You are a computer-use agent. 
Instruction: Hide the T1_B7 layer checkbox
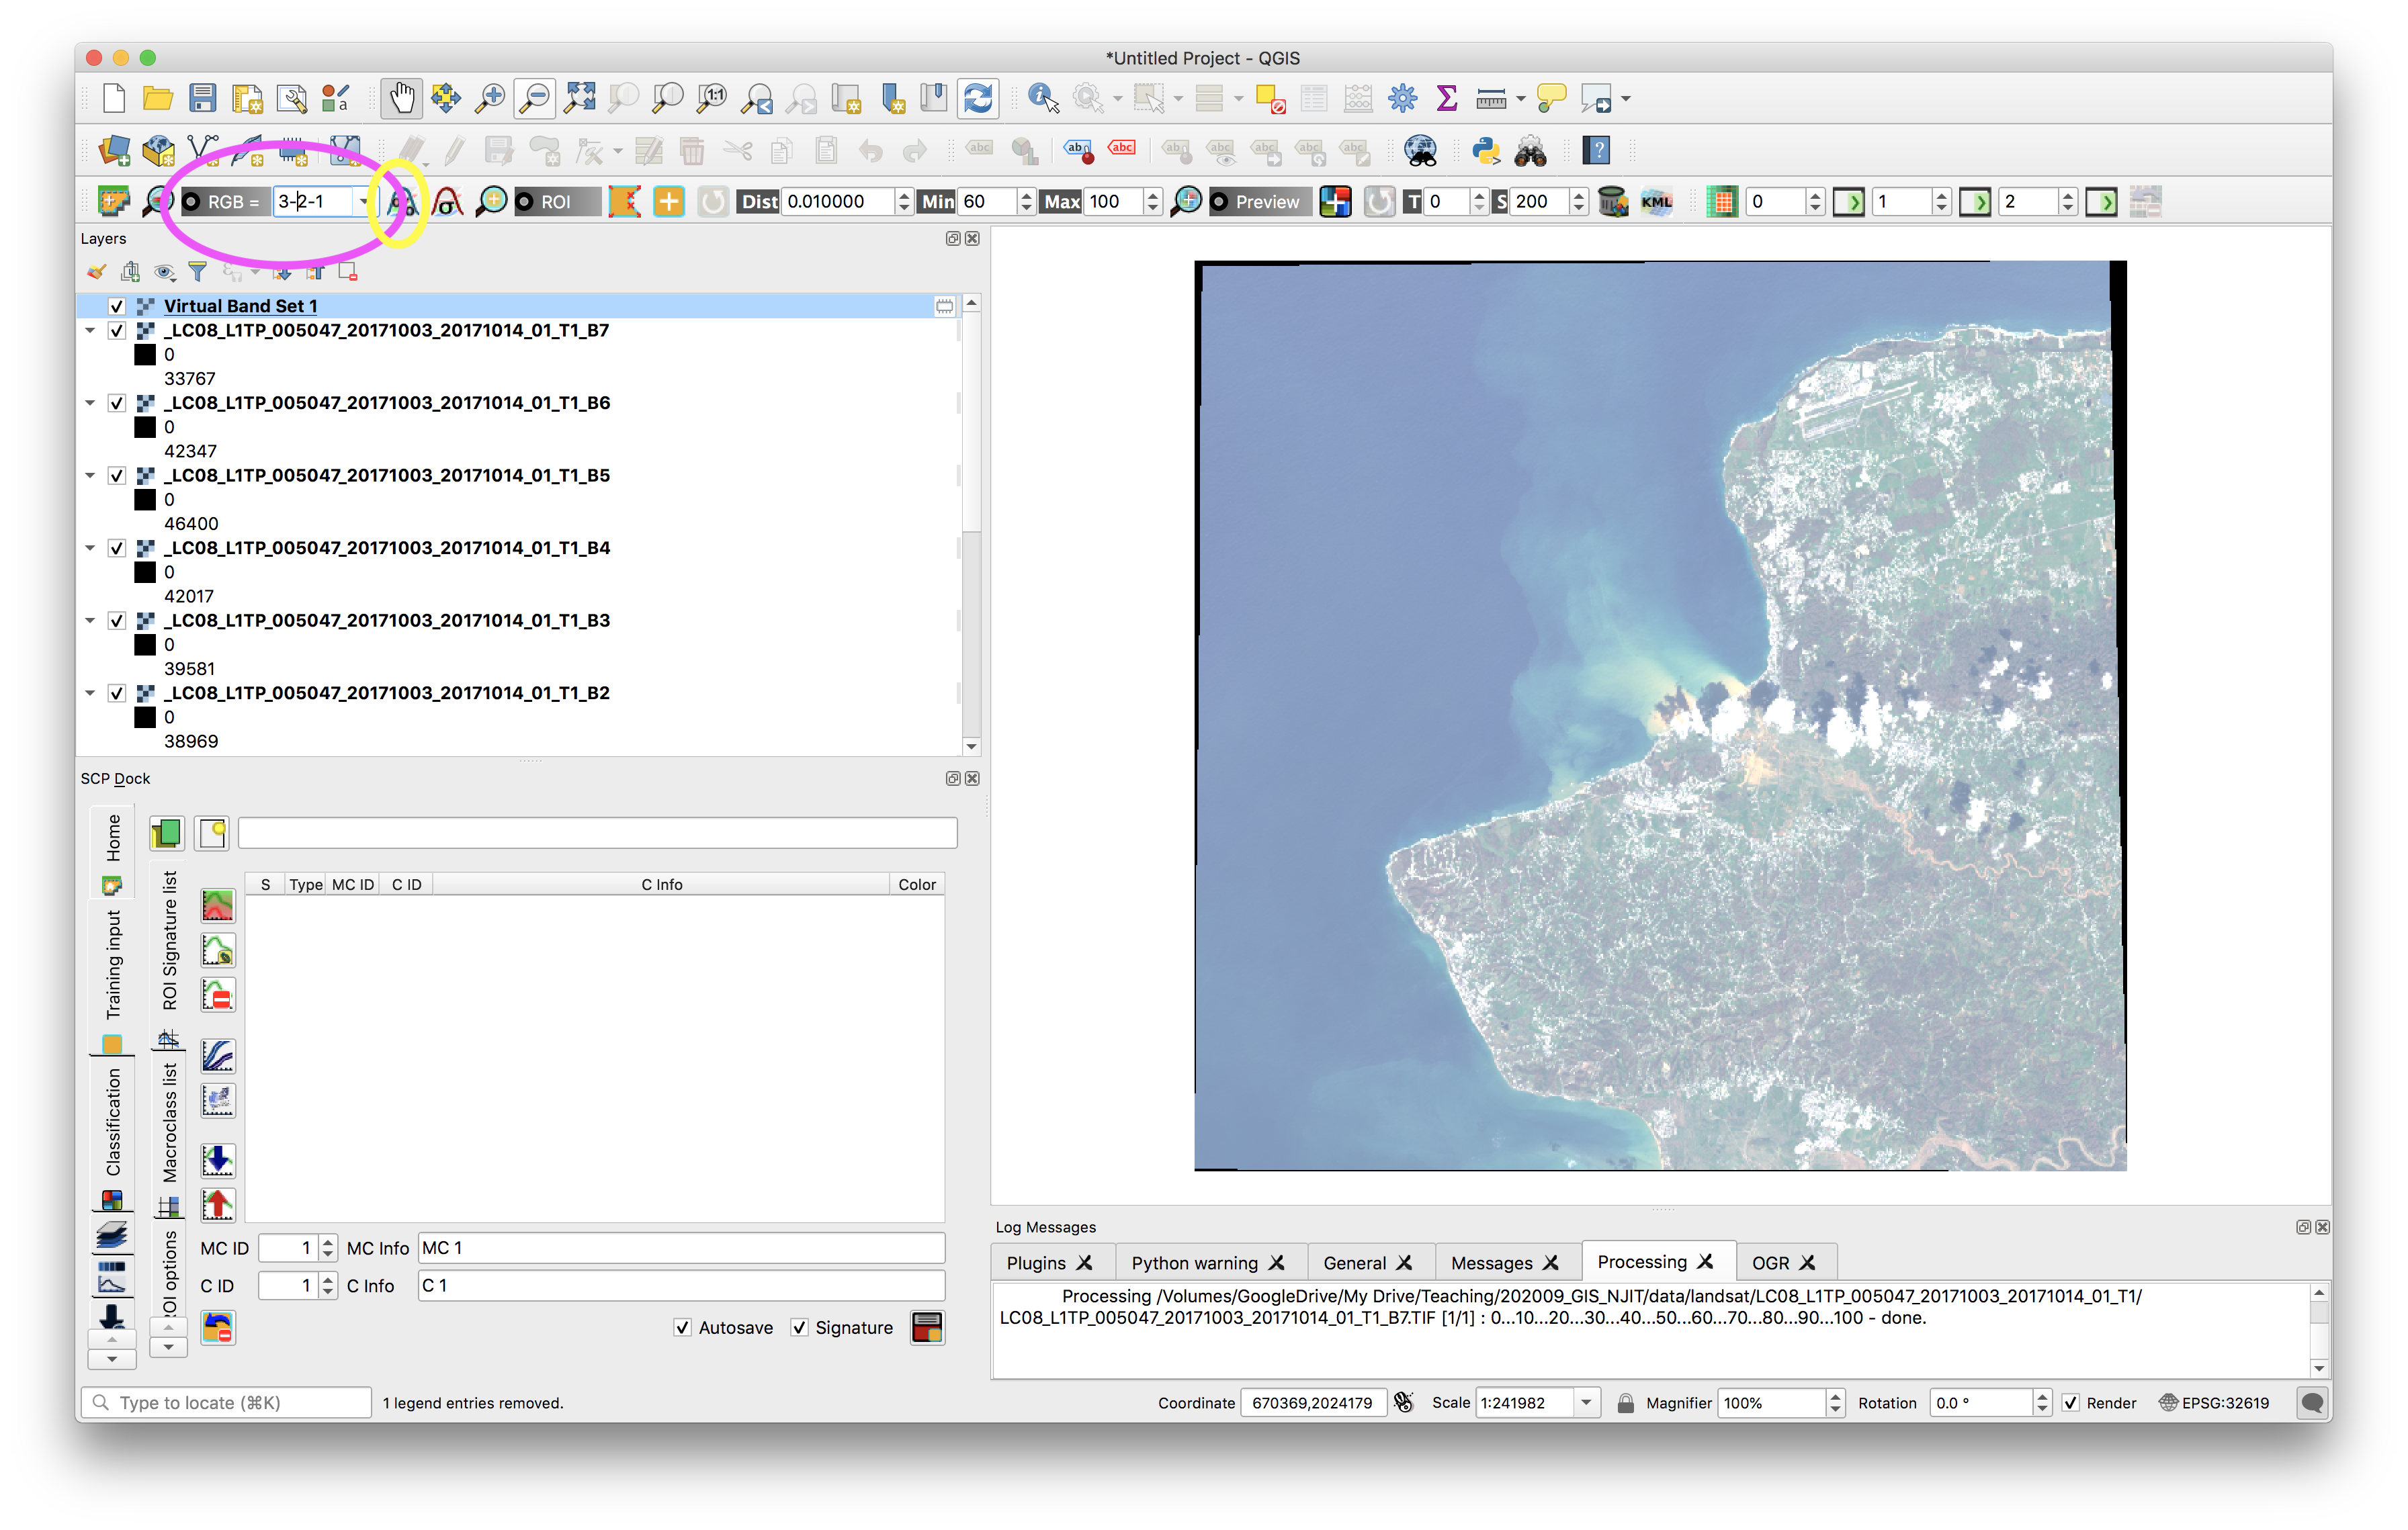tap(117, 331)
